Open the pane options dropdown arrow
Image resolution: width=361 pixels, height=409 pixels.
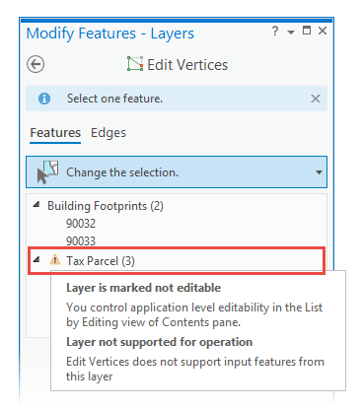(x=291, y=33)
